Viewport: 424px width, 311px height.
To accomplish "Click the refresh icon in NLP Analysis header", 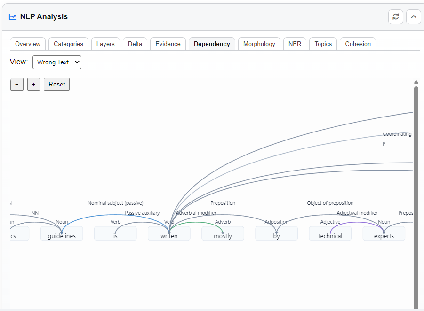I will 396,17.
